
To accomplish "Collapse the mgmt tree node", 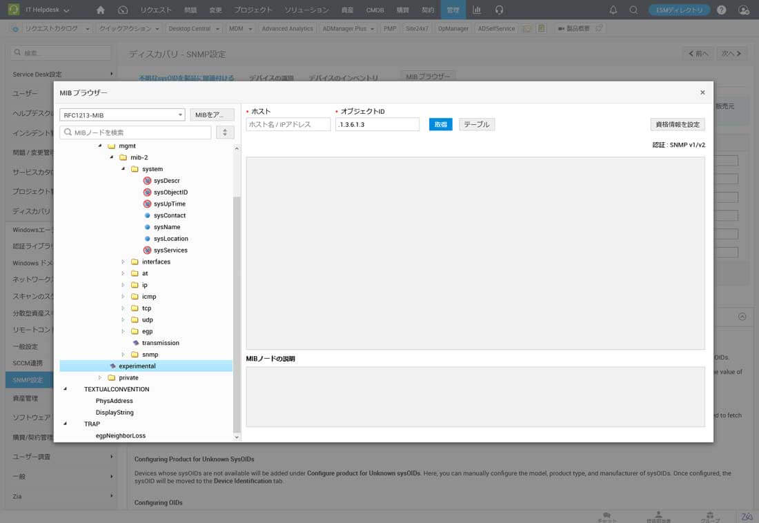I will coord(100,146).
